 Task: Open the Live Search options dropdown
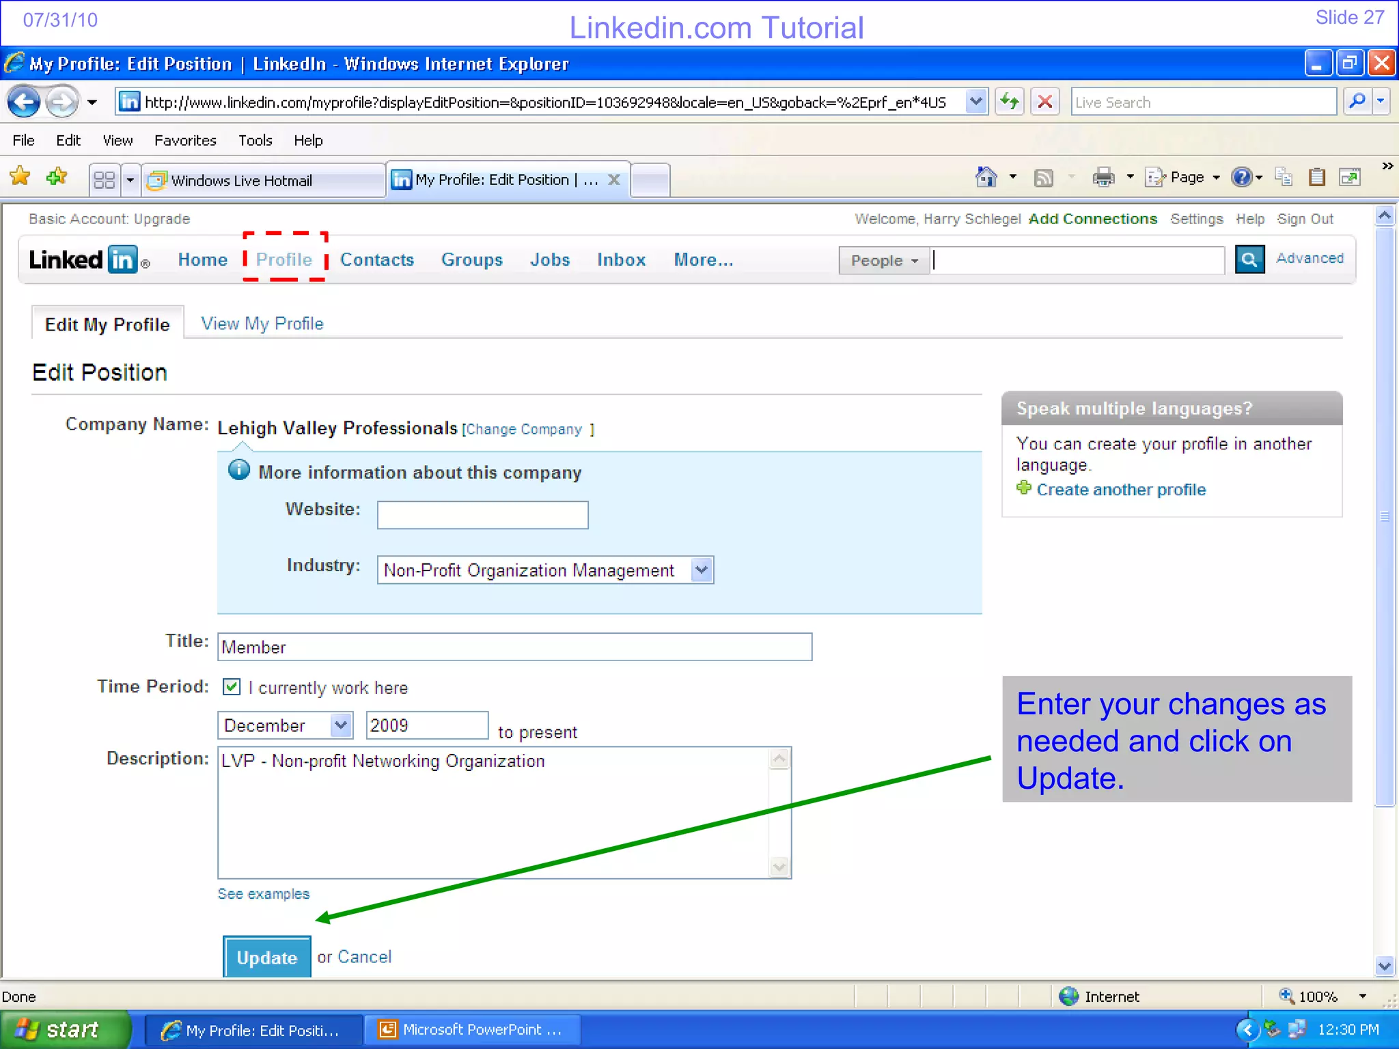tap(1381, 102)
